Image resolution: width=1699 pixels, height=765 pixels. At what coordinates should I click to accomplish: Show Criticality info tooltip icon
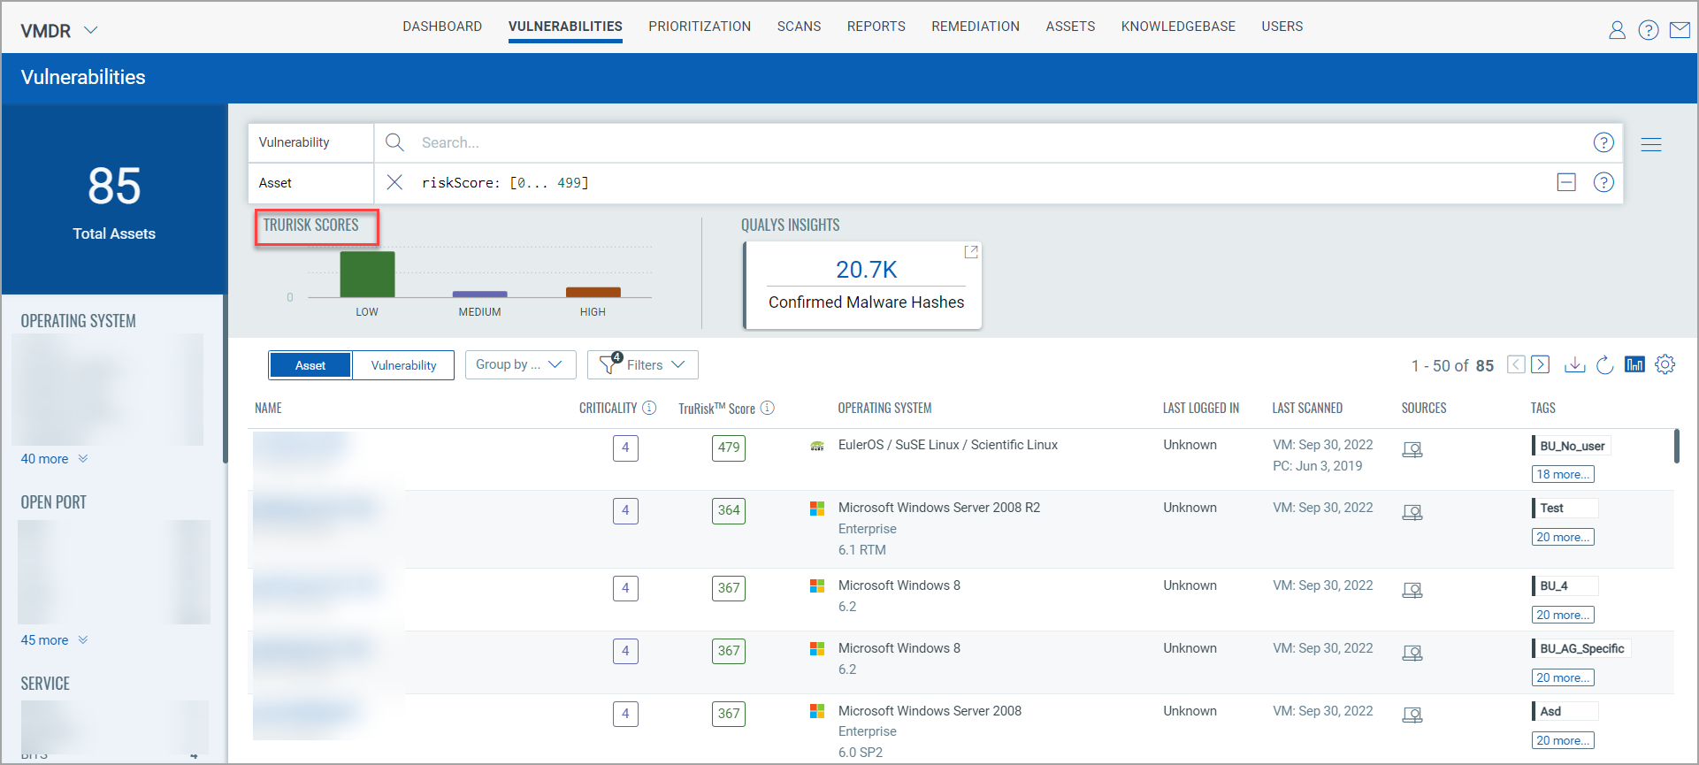pyautogui.click(x=649, y=408)
